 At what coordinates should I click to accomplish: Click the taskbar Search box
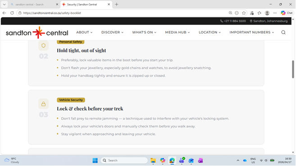click(x=124, y=160)
